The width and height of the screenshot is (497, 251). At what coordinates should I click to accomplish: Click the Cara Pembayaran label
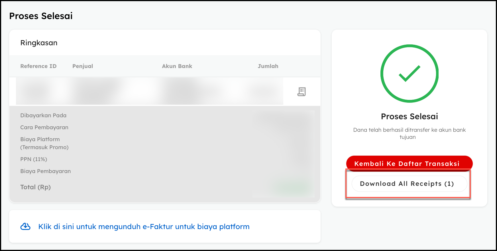pyautogui.click(x=44, y=127)
